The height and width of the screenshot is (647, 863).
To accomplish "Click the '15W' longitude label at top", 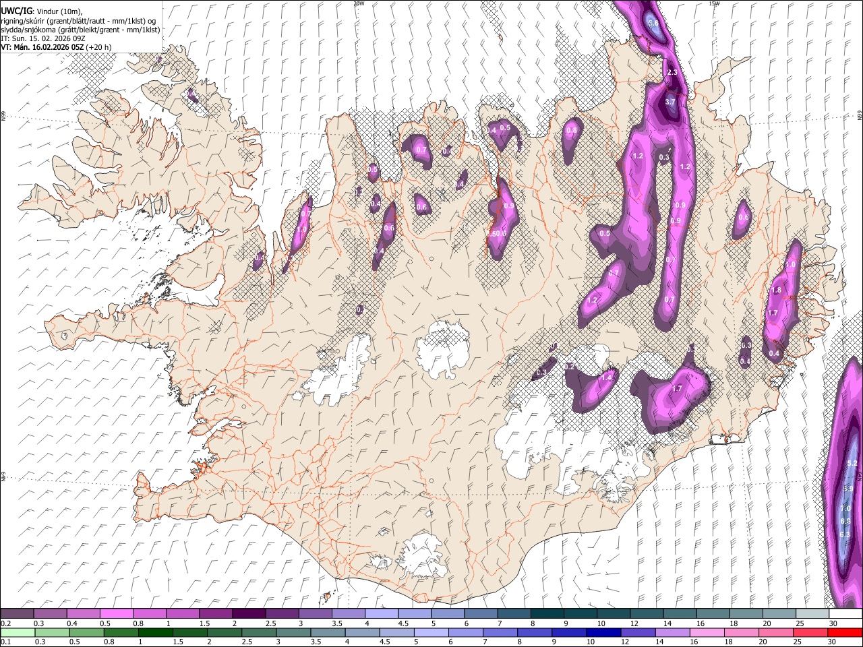I will pos(714,3).
